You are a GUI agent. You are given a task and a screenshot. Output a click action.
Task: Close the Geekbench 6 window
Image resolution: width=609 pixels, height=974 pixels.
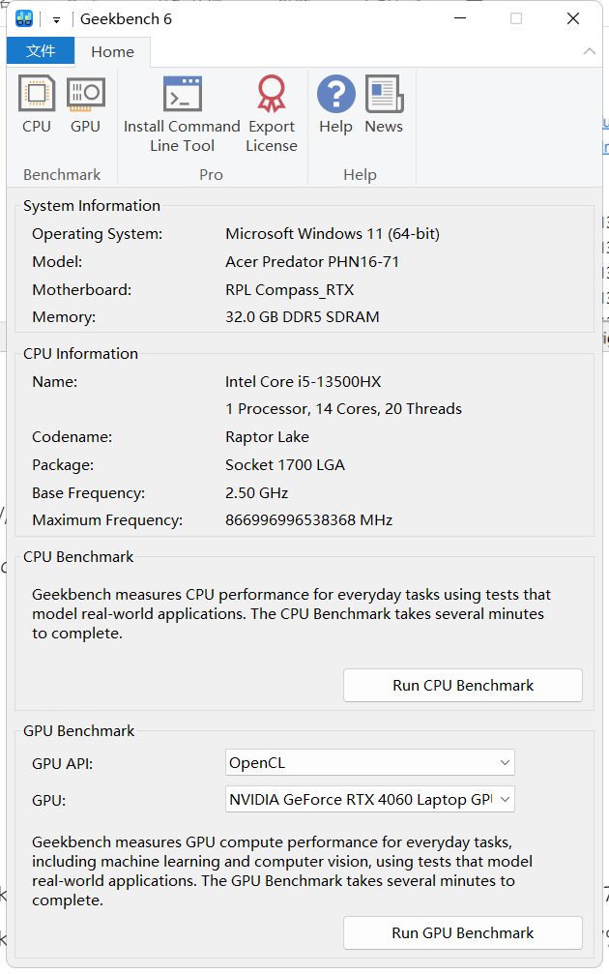pos(573,18)
